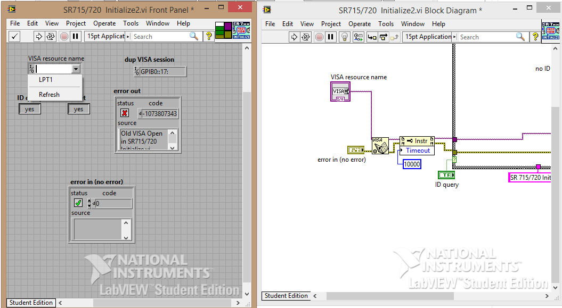Click the ID query boolean terminal

[x=446, y=175]
